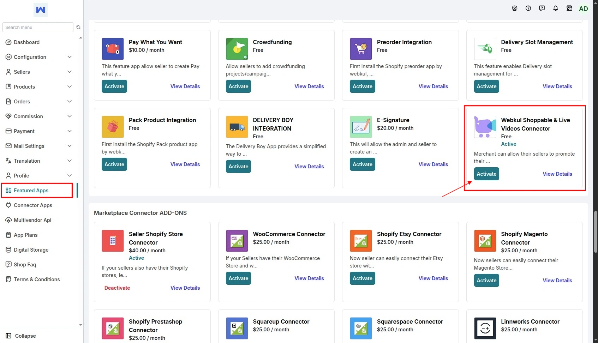Refresh the menu search icon
This screenshot has width=598, height=343.
tap(78, 27)
